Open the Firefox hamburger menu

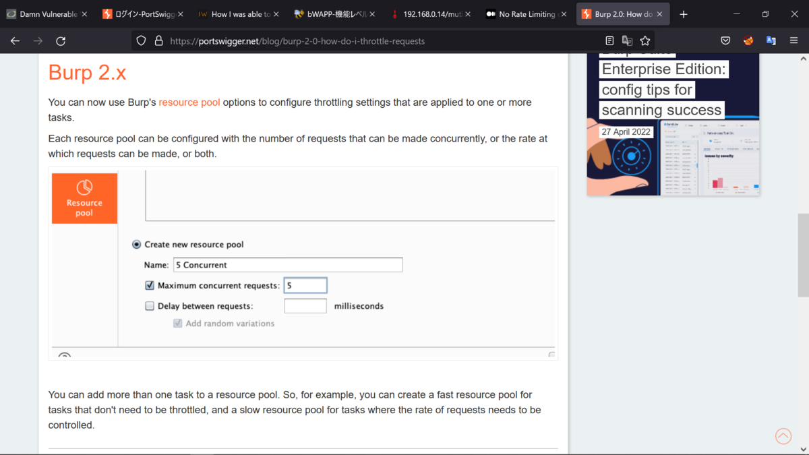click(793, 41)
